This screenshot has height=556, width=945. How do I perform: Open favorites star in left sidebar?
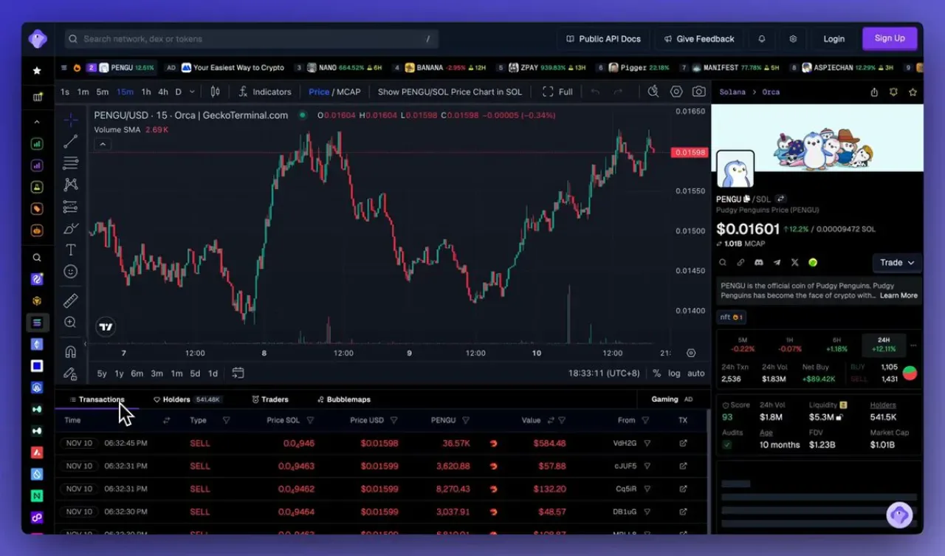coord(37,71)
